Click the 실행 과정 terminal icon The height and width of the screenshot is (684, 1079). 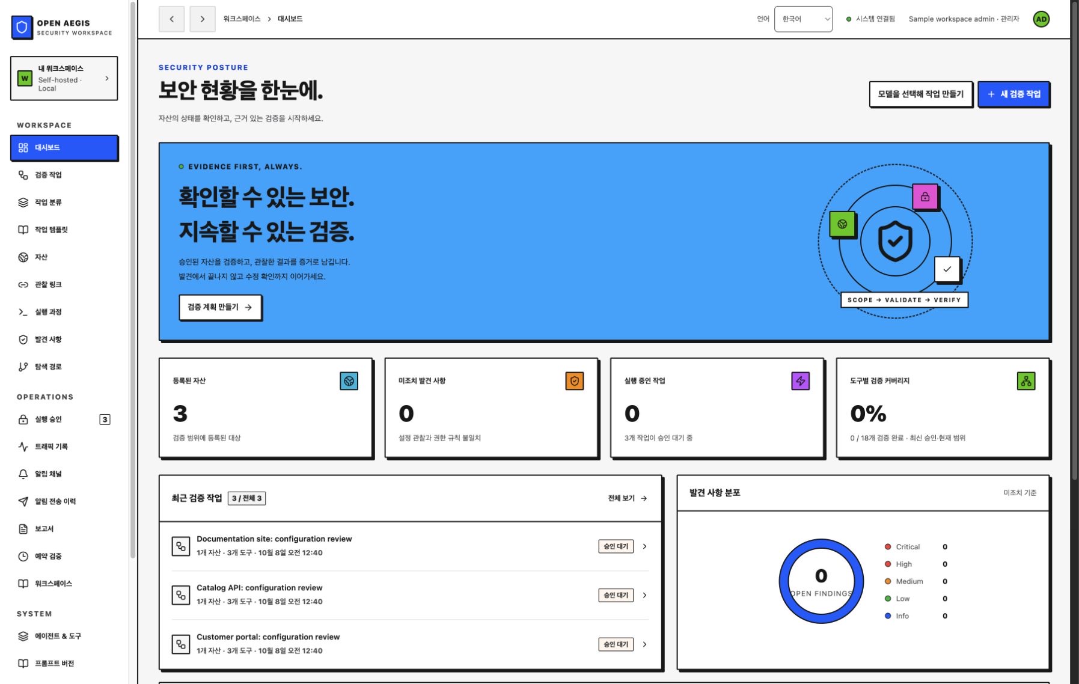[23, 312]
